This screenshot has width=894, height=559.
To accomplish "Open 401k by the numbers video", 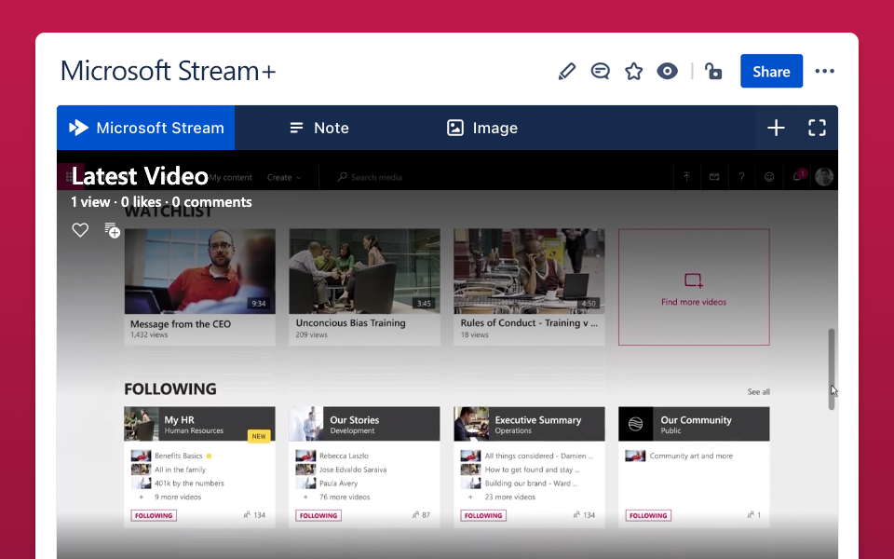I will (x=189, y=484).
